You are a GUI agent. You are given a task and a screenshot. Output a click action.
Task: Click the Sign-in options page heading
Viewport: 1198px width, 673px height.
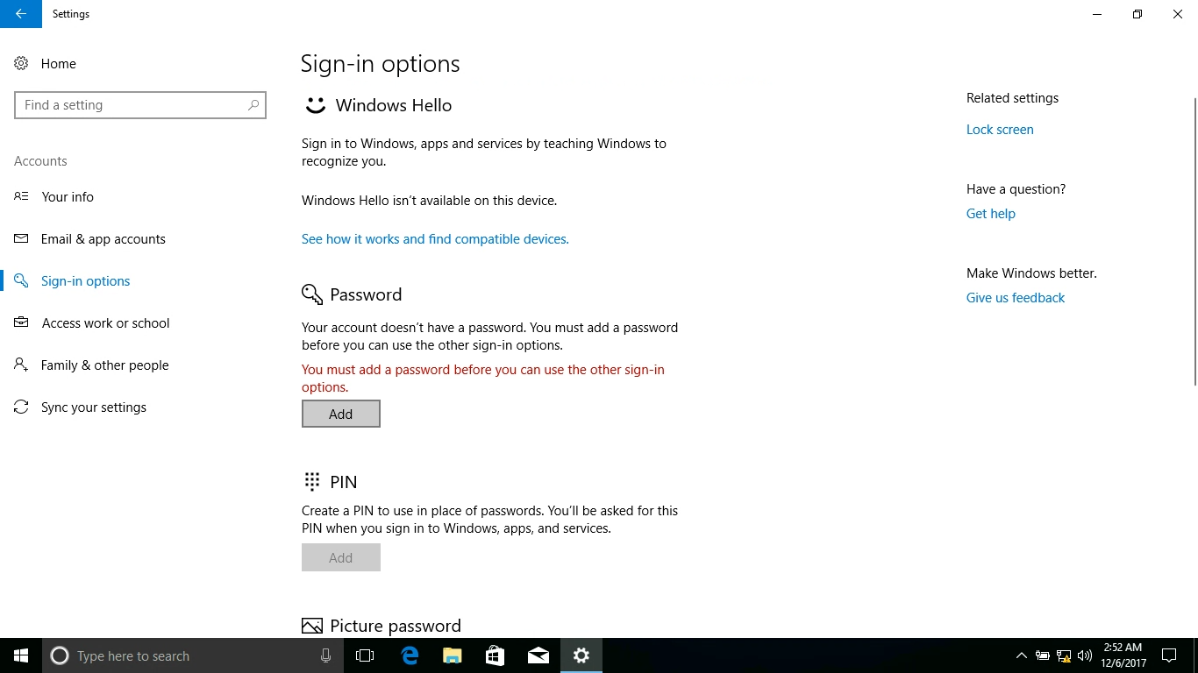(x=380, y=64)
